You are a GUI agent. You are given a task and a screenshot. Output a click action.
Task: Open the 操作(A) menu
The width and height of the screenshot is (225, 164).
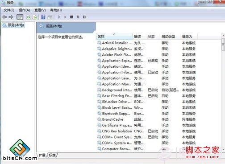[x=24, y=10]
